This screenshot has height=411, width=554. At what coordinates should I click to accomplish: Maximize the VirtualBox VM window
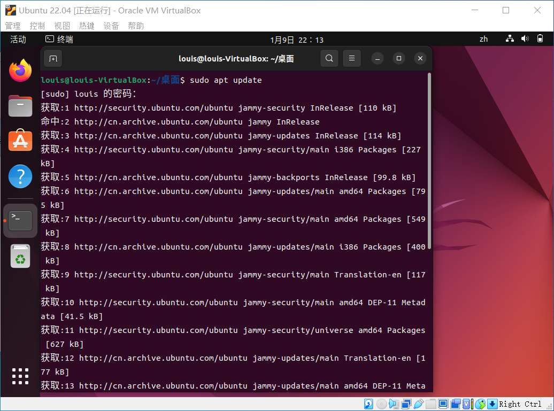[506, 10]
